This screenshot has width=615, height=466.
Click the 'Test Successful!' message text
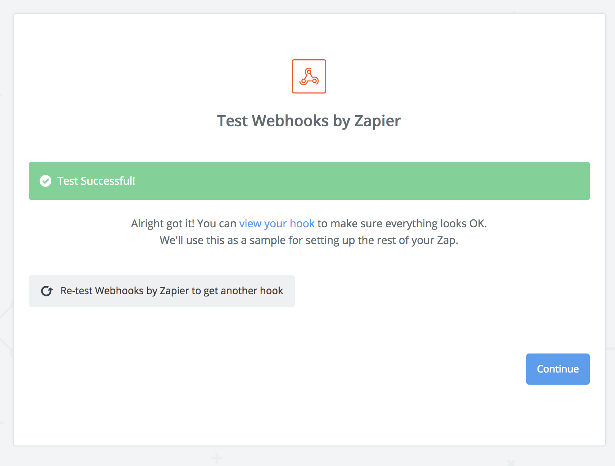click(96, 181)
